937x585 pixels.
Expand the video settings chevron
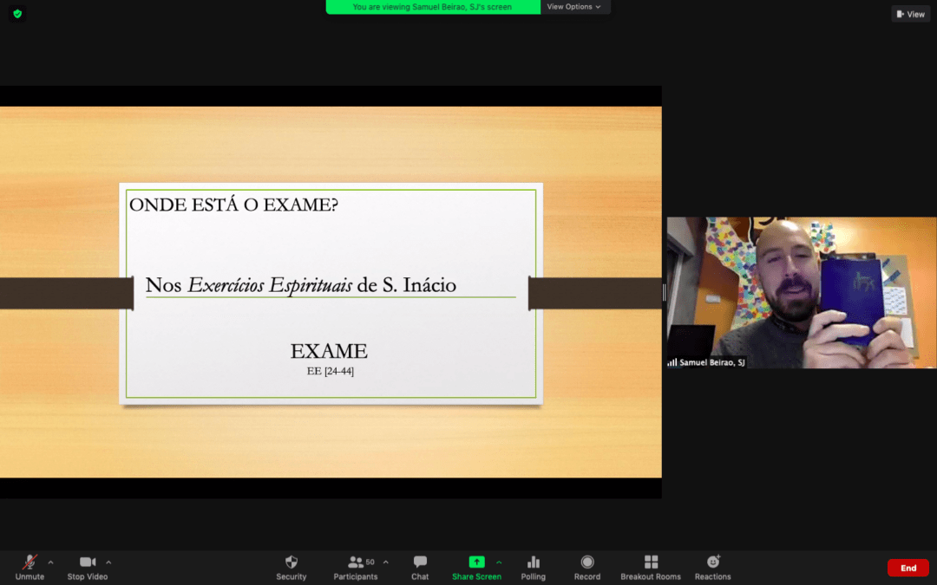pos(107,561)
